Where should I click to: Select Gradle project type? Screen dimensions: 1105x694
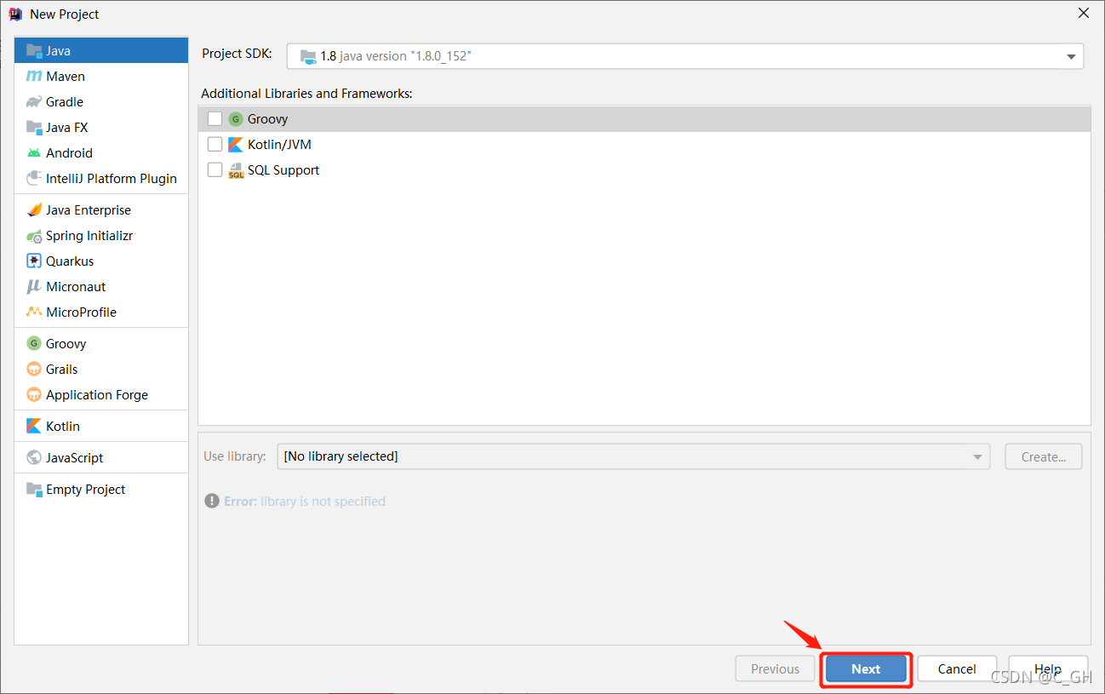101,101
